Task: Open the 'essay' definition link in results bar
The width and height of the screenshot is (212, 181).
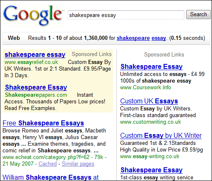Action: pos(159,38)
